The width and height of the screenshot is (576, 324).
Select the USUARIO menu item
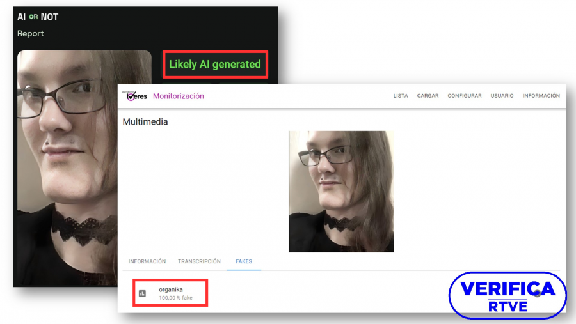pos(502,96)
